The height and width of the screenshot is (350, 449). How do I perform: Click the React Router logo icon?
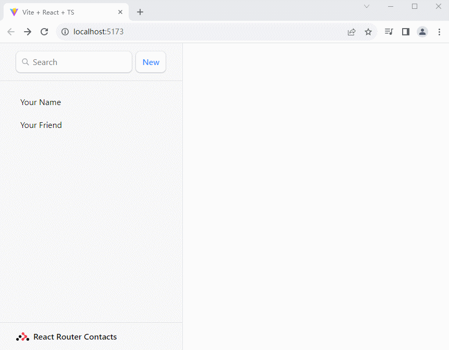coord(22,337)
